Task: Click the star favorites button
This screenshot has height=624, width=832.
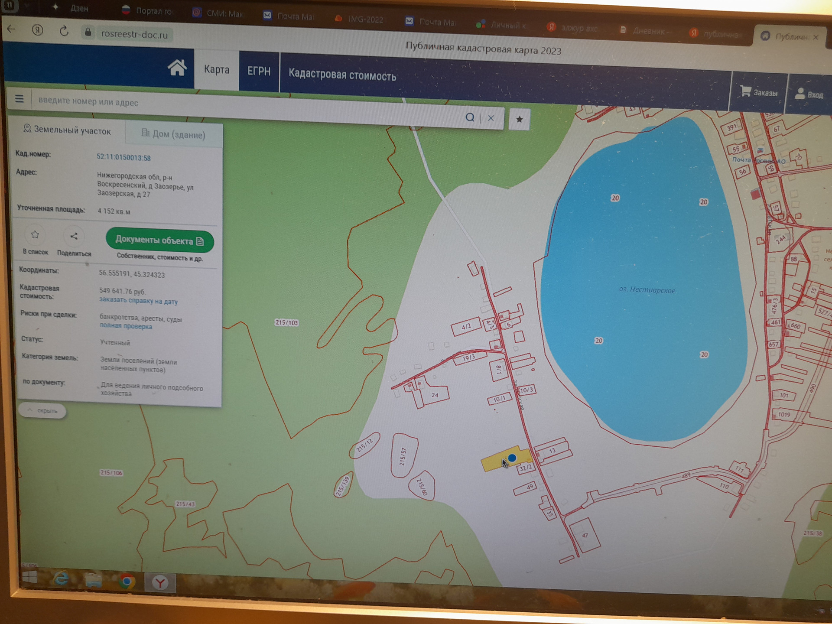Action: click(519, 119)
